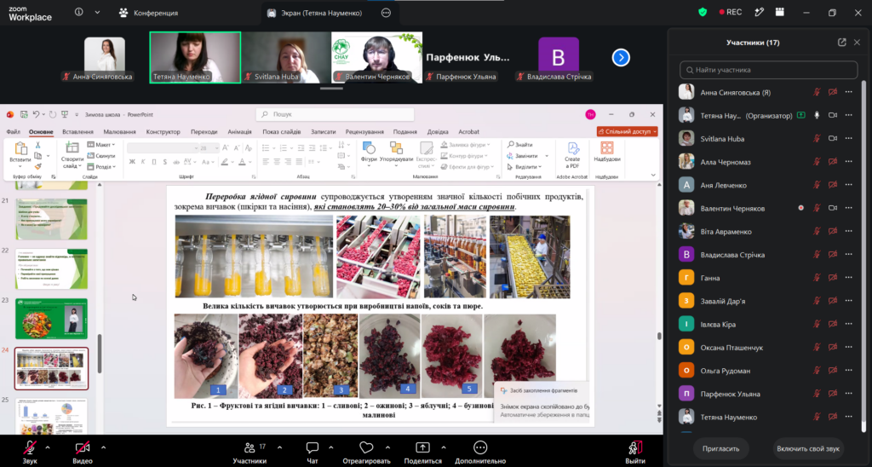This screenshot has height=467, width=872.
Task: Click Замінити replace button
Action: 523,156
